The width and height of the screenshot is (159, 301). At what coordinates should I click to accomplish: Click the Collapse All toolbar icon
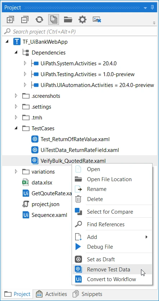click(25, 19)
